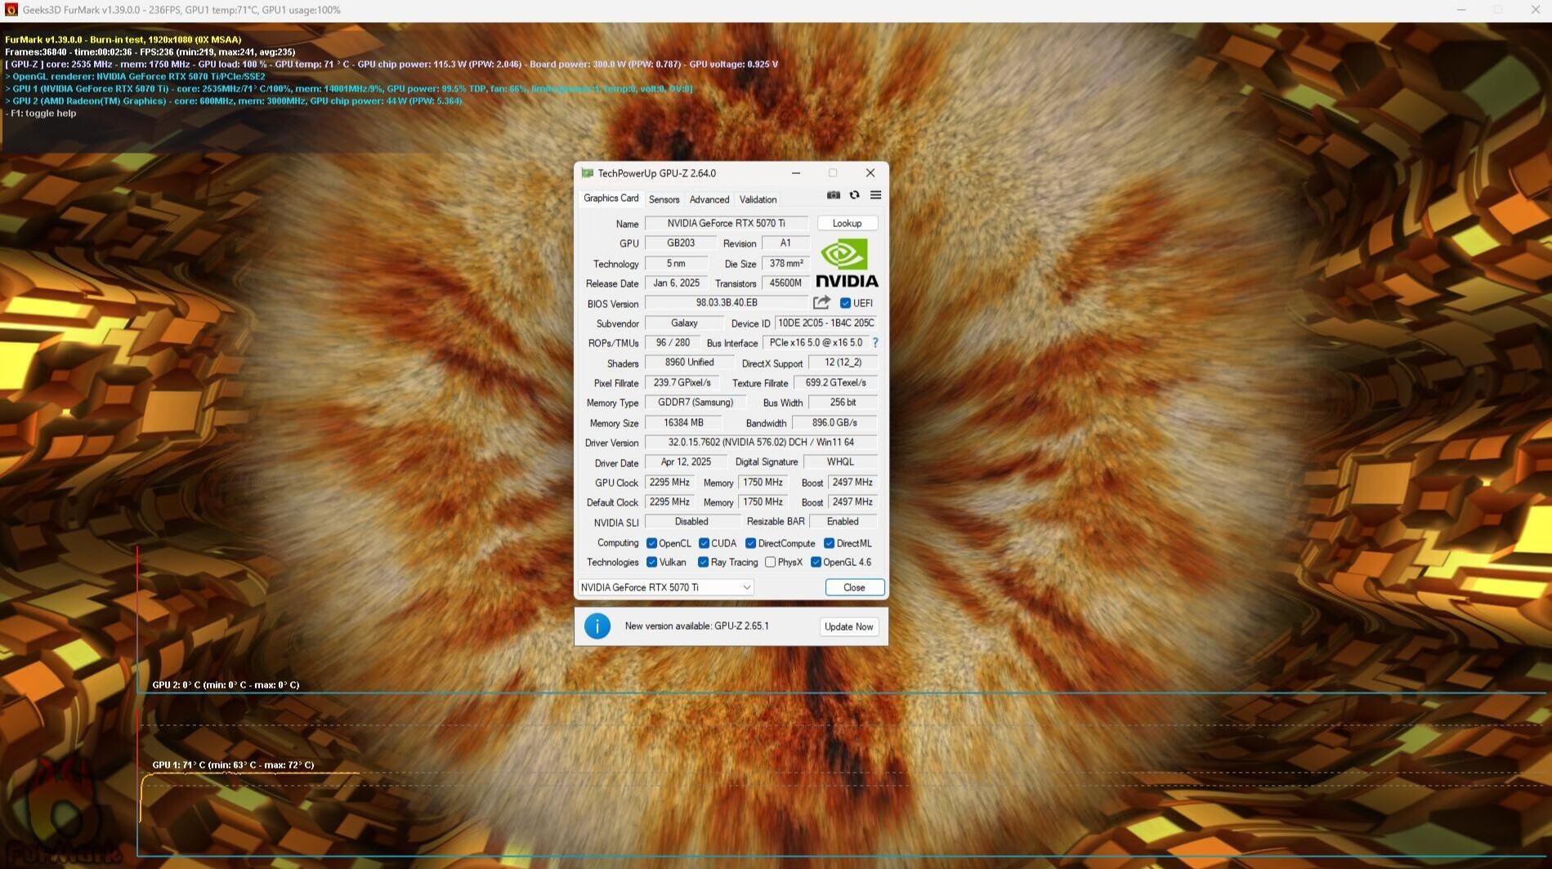This screenshot has width=1552, height=869.
Task: Click the Update Now button
Action: 848,627
